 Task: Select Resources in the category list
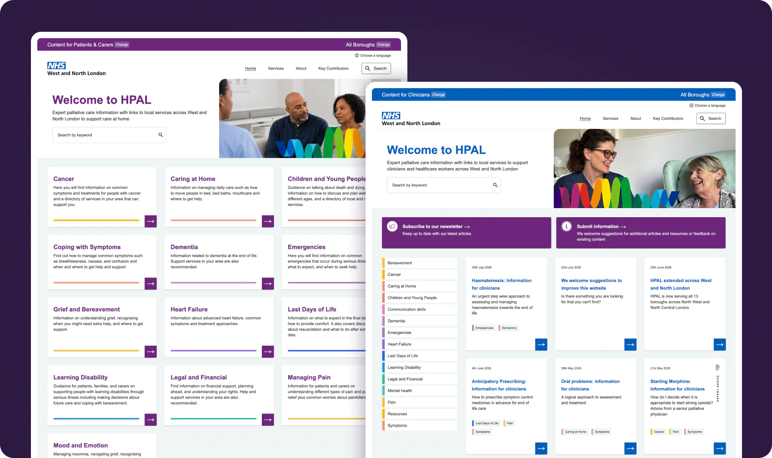point(420,414)
